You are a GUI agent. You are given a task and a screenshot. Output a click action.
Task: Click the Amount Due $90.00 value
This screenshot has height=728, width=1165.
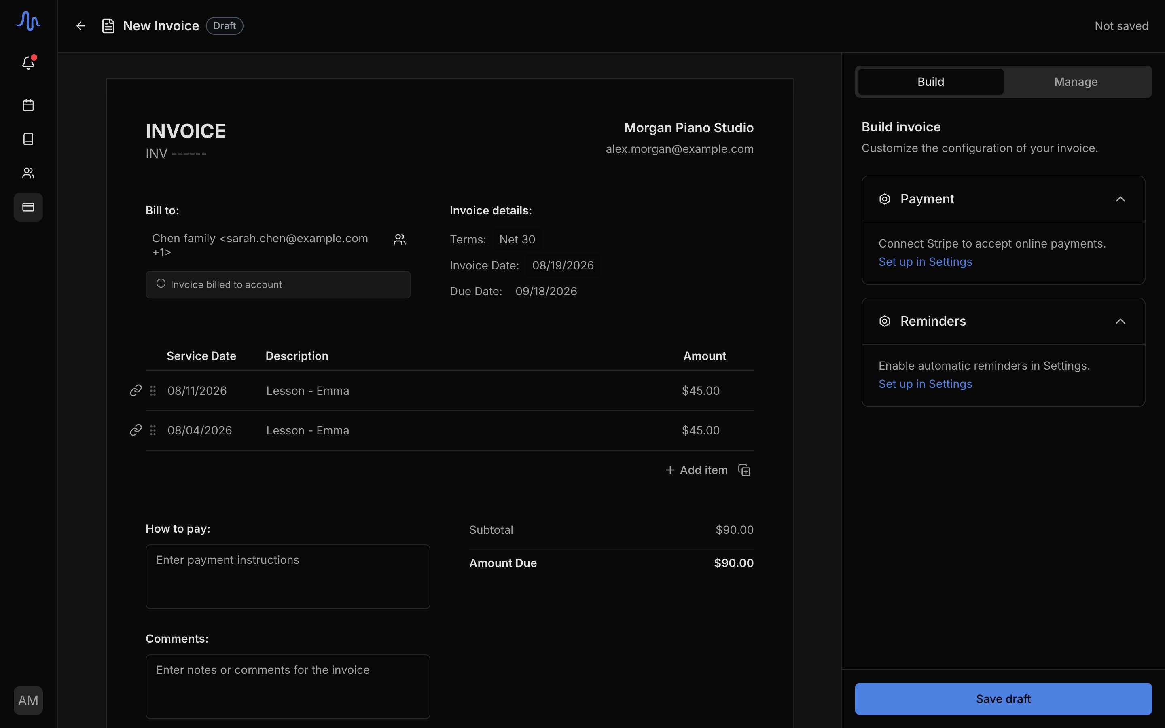[x=734, y=563]
